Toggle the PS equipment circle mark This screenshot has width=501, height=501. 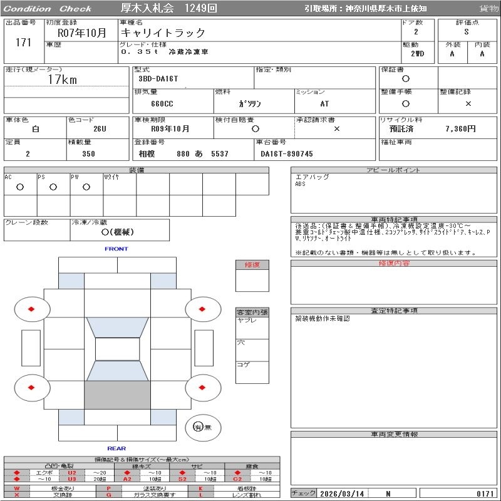coord(53,187)
